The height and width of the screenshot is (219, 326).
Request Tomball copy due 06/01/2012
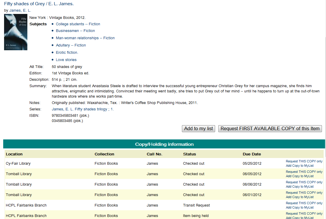tap(304, 193)
